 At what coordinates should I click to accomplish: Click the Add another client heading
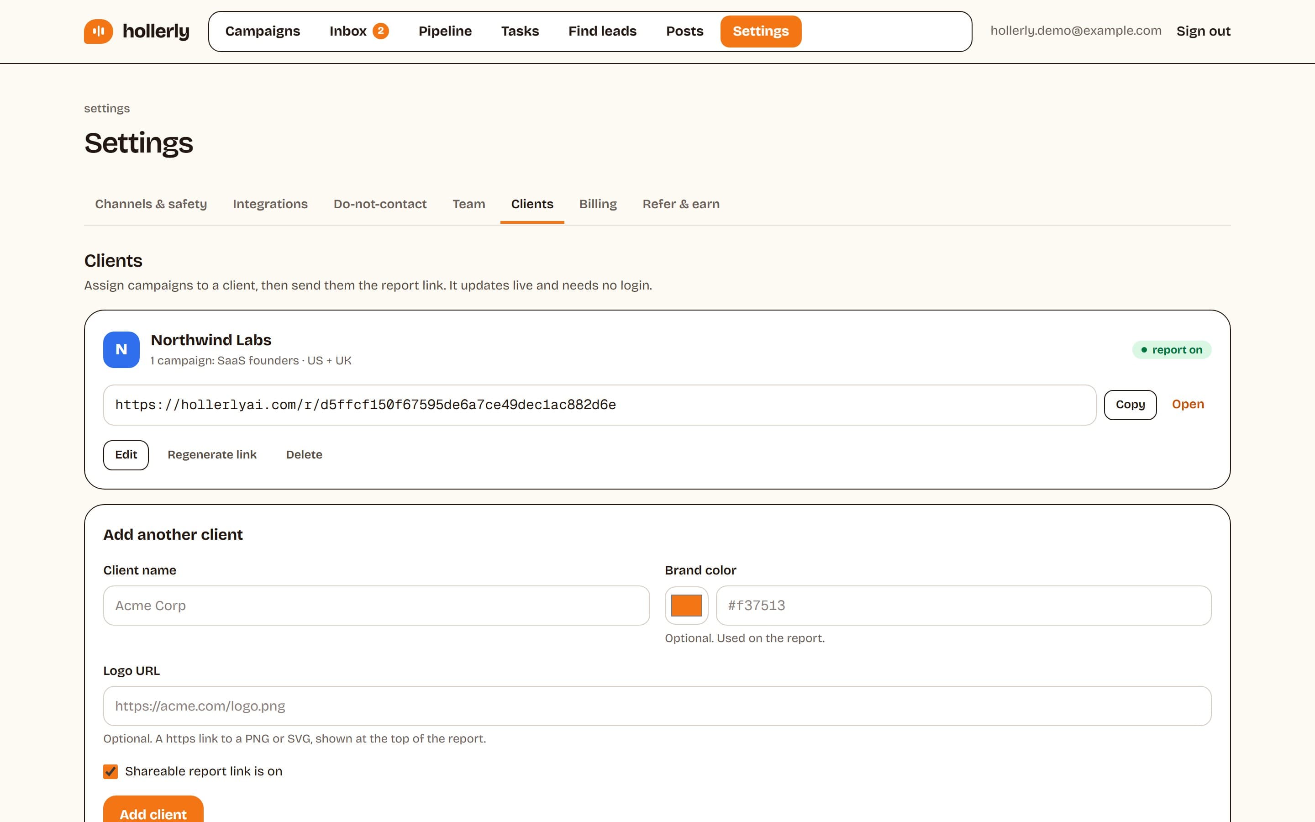173,534
